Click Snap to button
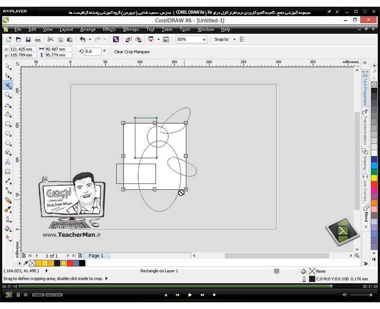380x309 pixels. 221,39
